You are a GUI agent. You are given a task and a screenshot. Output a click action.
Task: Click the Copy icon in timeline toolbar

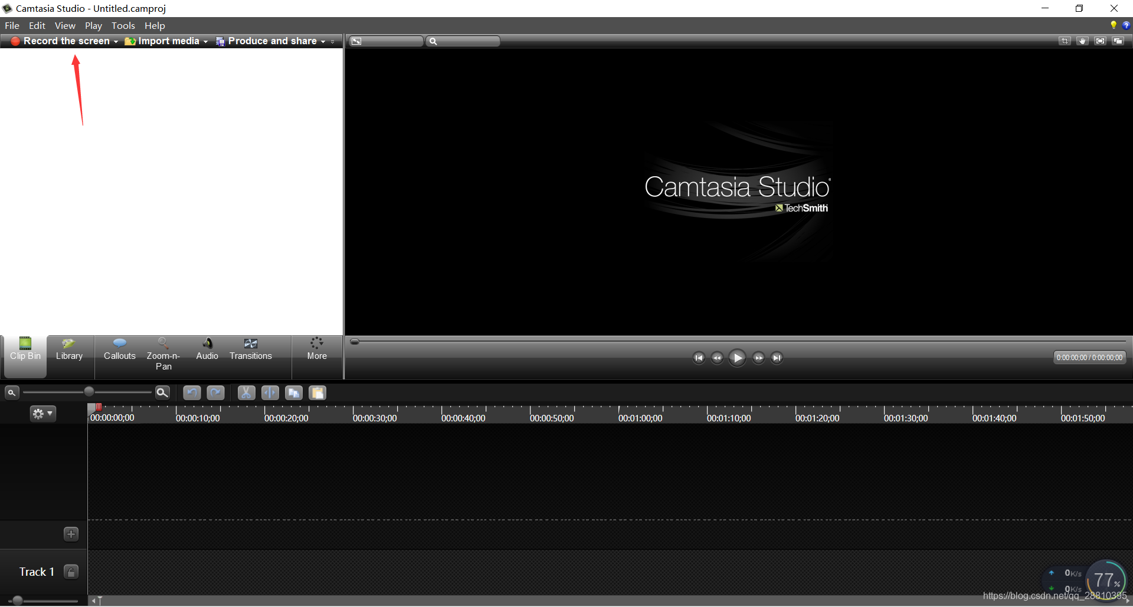click(294, 393)
